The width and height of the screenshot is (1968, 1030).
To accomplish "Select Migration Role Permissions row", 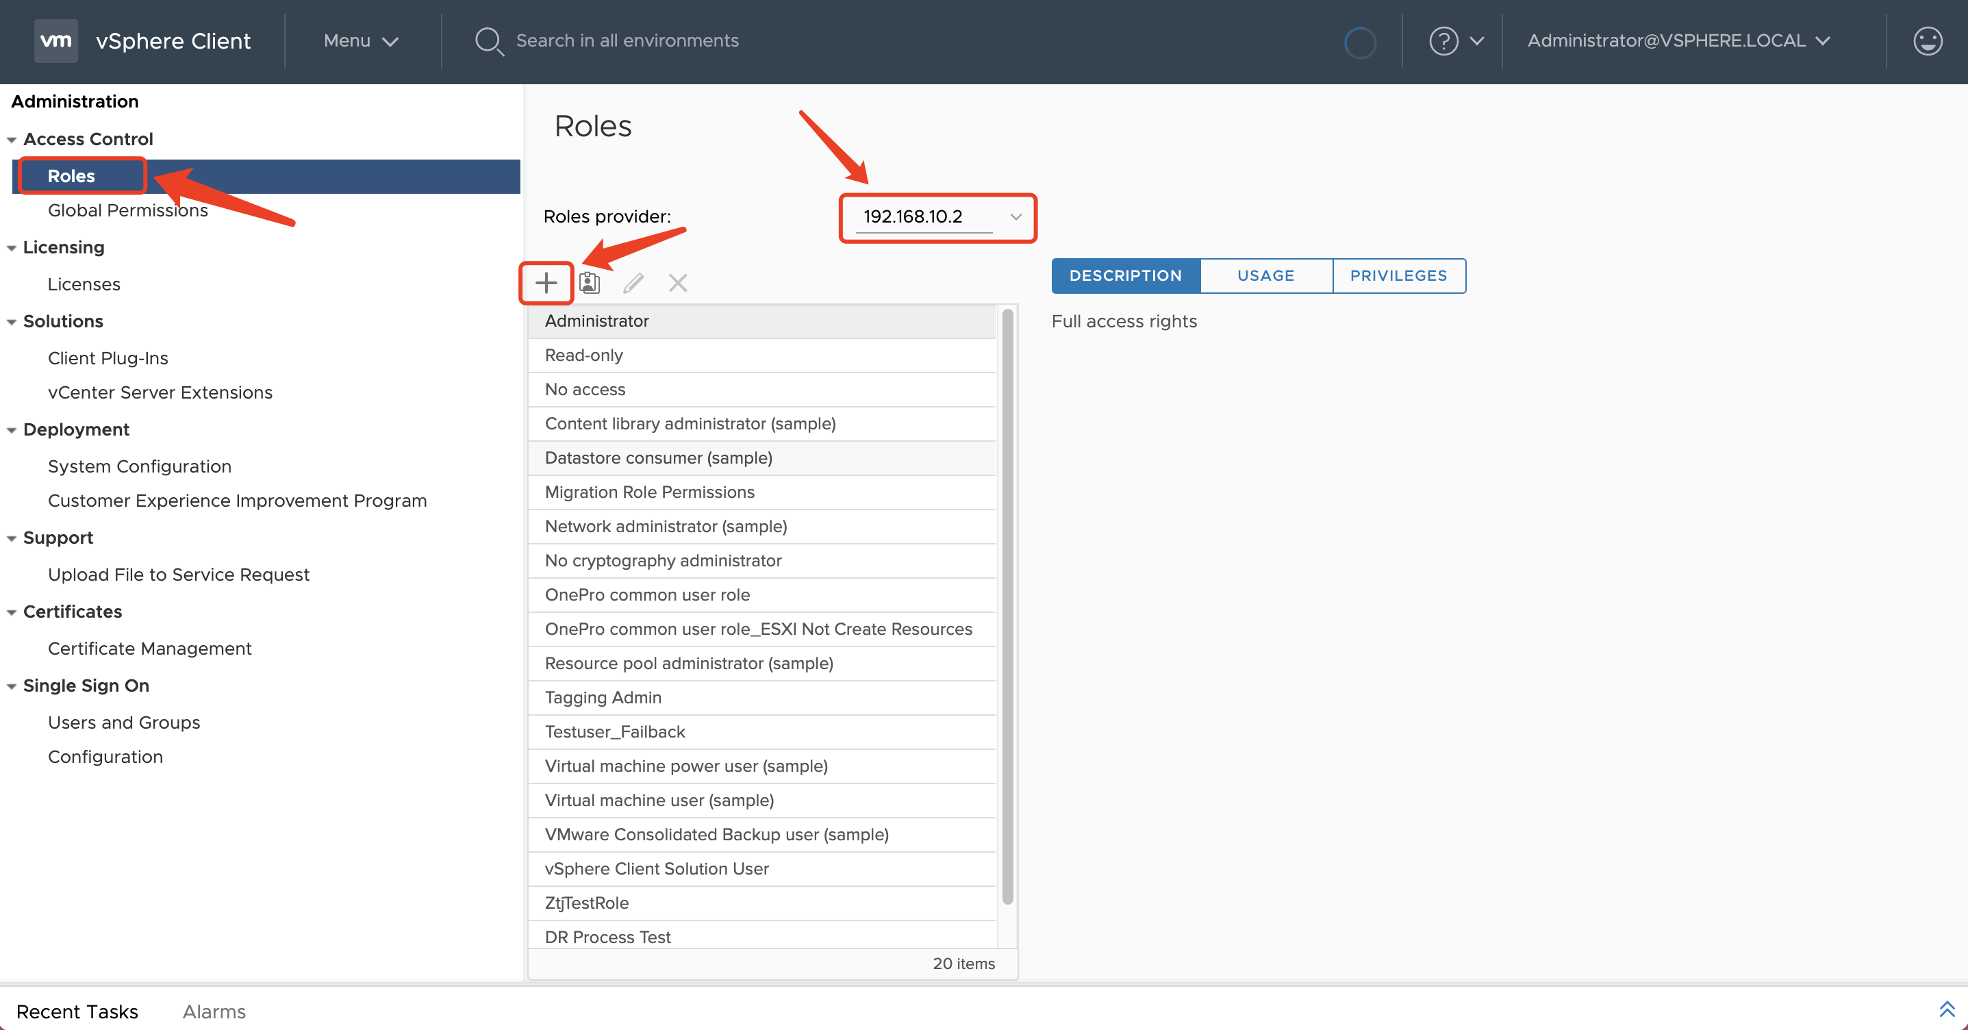I will pos(761,493).
